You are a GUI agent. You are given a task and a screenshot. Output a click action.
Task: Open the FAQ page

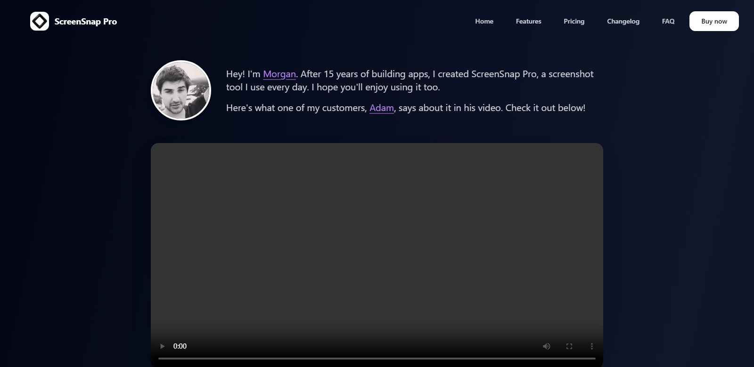point(668,21)
